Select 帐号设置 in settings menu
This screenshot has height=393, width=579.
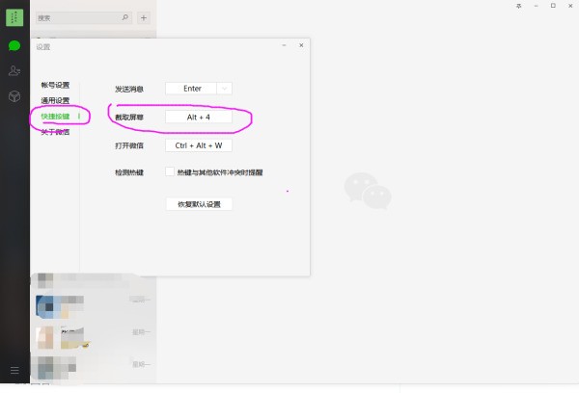coord(55,85)
